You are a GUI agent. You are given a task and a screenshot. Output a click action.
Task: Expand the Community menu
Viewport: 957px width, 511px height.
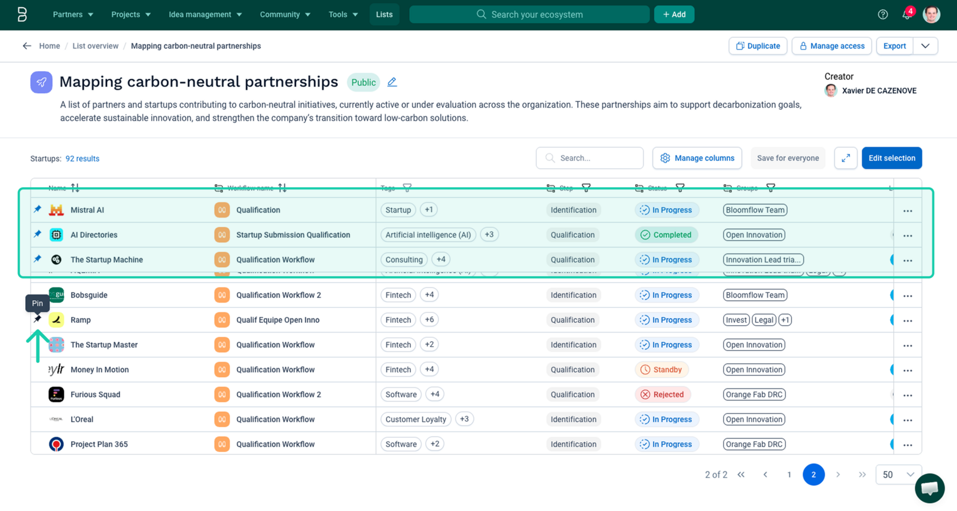(285, 14)
